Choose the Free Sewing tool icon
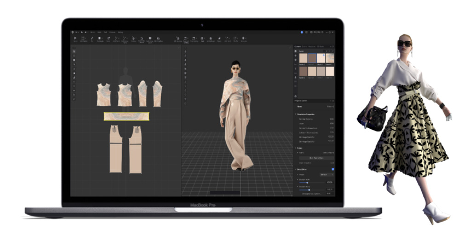The image size is (474, 233). point(194,38)
